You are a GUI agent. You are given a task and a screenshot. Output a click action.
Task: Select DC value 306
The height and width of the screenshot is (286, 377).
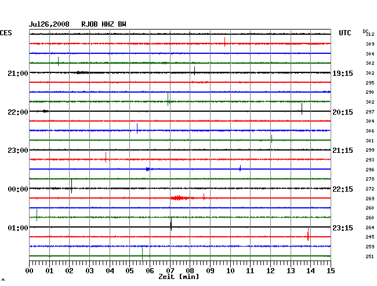pos(370,131)
